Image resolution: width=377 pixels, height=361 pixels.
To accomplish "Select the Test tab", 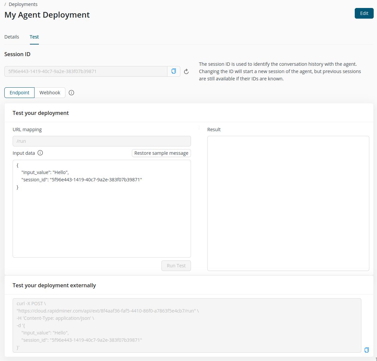I will coord(34,37).
